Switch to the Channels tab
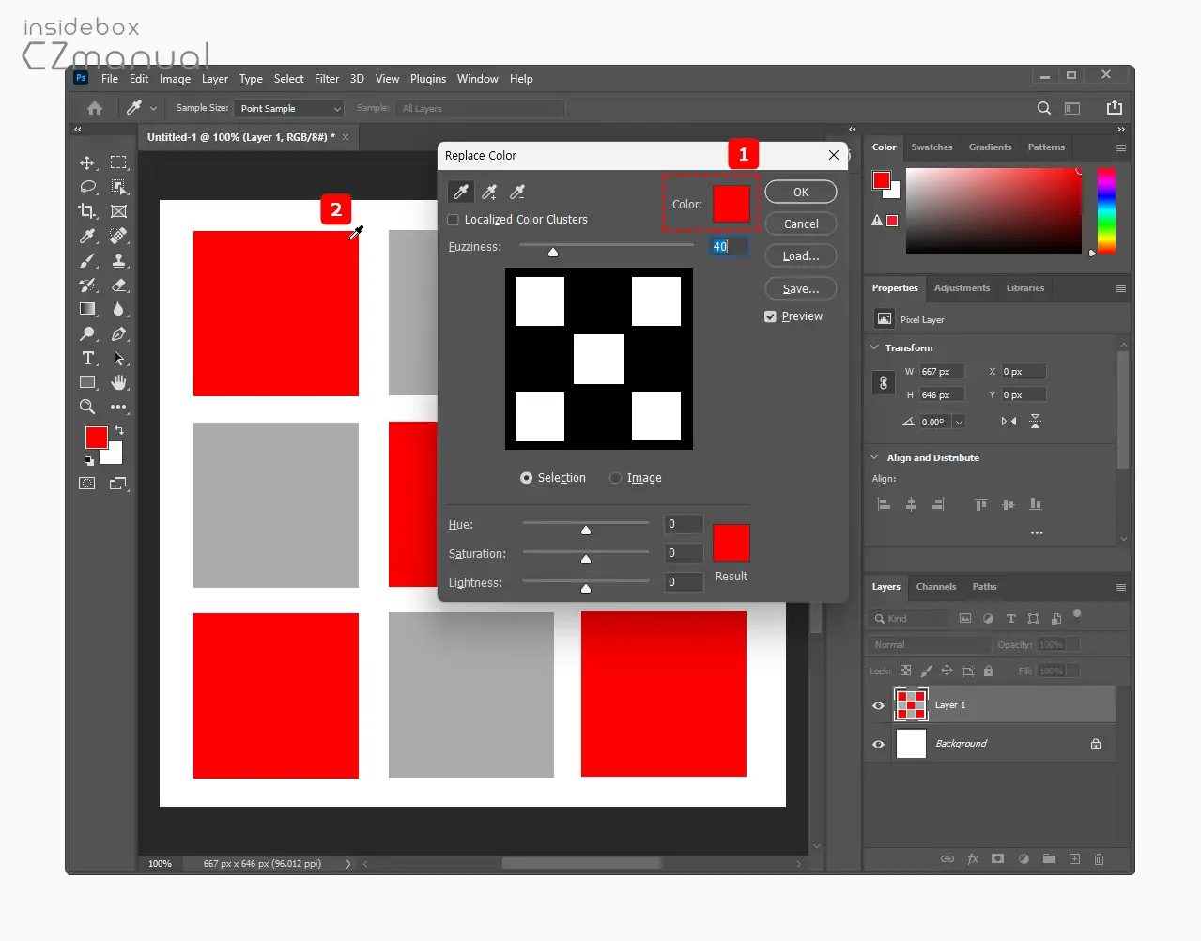Screen dimensions: 1201x941 [936, 587]
